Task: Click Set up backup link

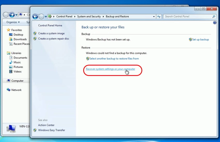Action: [x=200, y=40]
